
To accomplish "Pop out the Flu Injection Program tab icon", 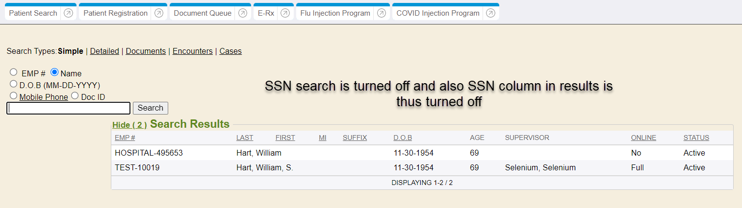I will (x=382, y=13).
